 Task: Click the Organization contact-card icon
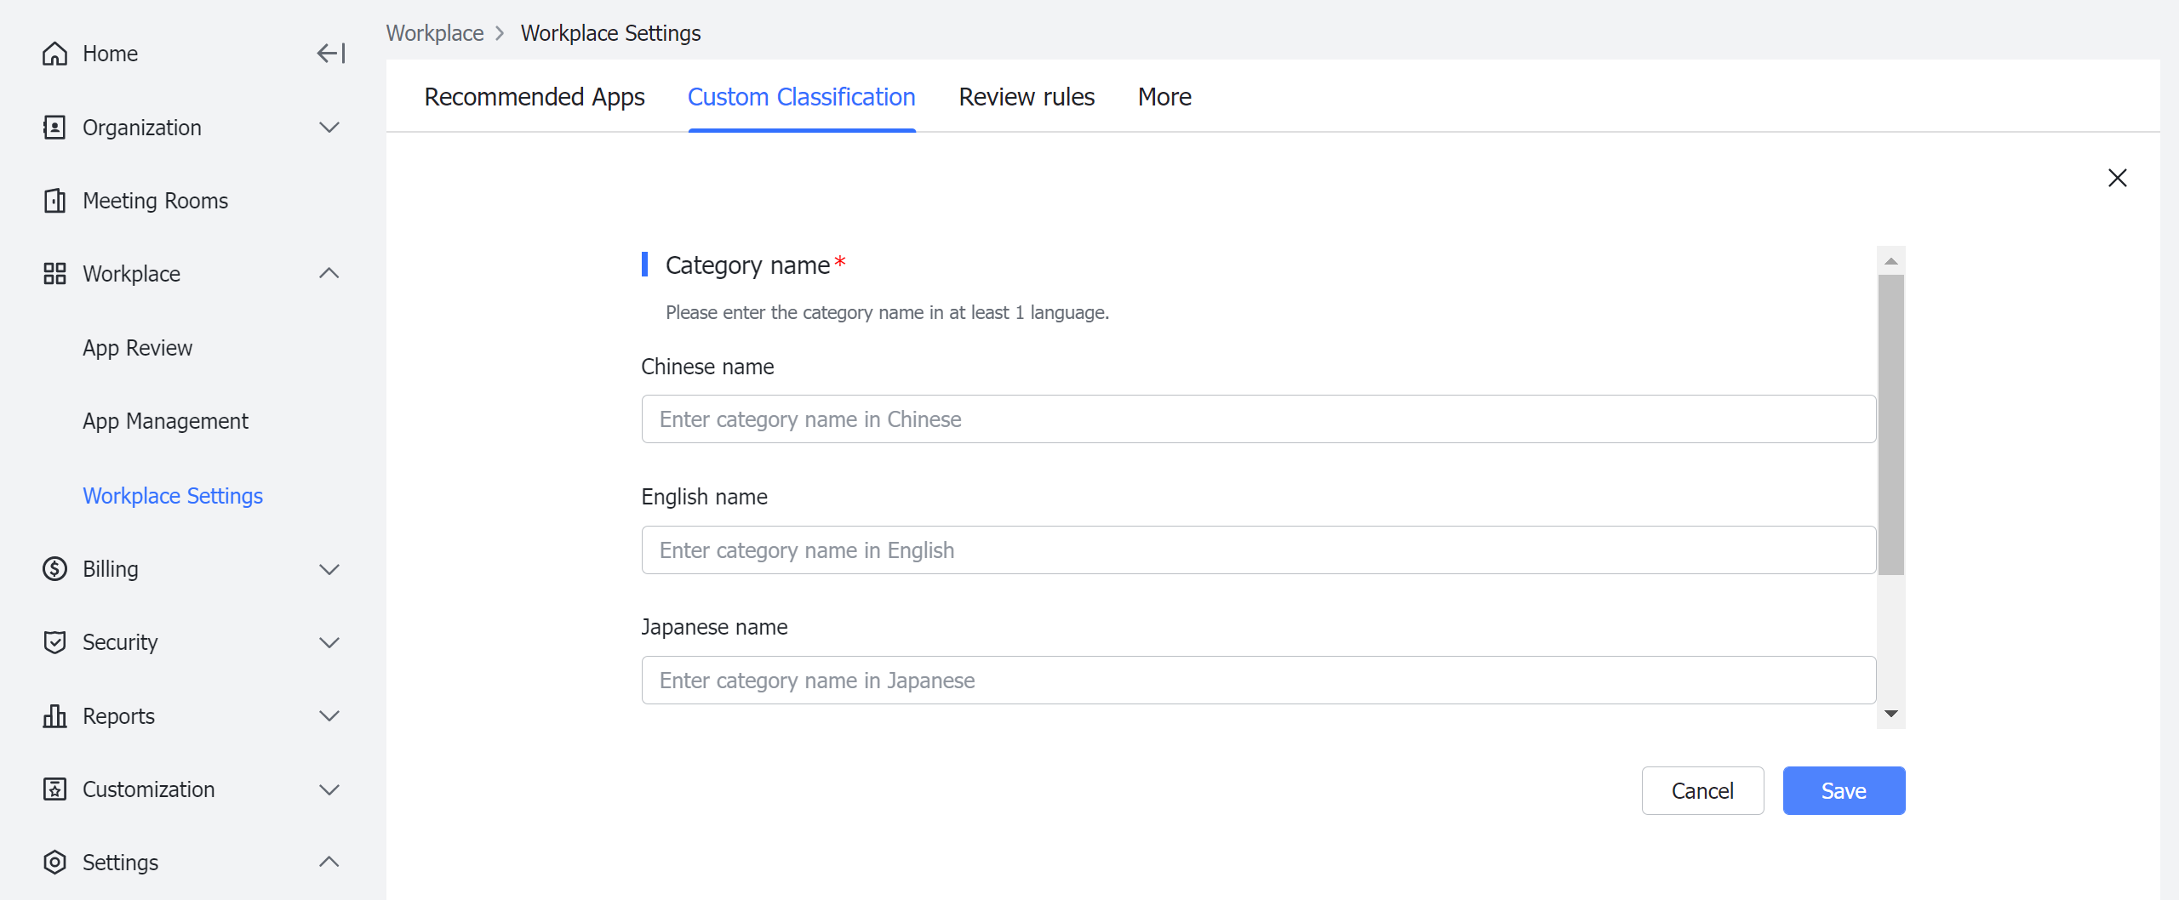[54, 128]
